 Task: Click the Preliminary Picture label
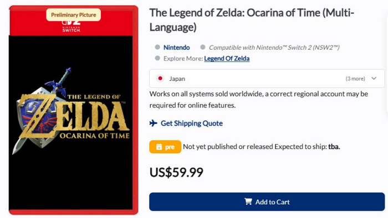74,15
